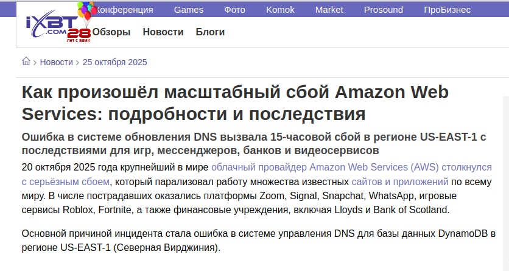Open the Komok top menu link
The width and height of the screenshot is (509, 271).
pos(280,10)
